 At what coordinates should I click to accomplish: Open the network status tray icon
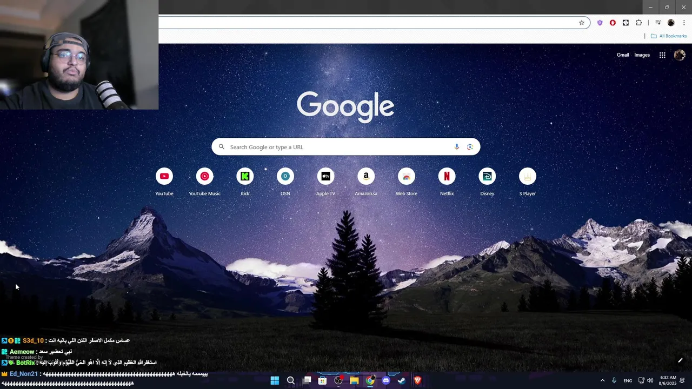(x=641, y=380)
